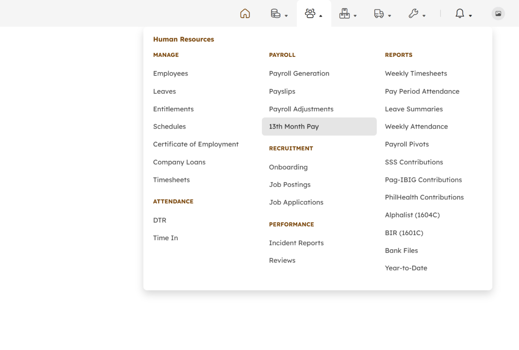Screen dimensions: 519x350
Task: Select 13th Month Pay
Action: pyautogui.click(x=319, y=126)
